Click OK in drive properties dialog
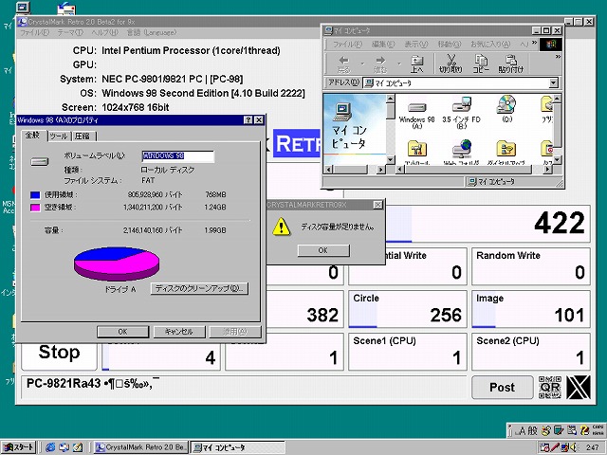607x455 pixels. 122,332
